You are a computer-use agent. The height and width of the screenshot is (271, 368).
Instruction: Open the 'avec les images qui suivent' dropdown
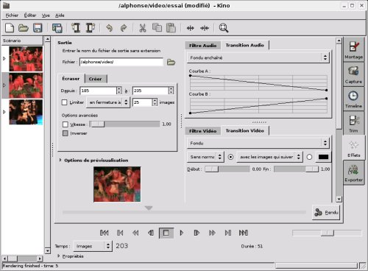[x=269, y=157]
